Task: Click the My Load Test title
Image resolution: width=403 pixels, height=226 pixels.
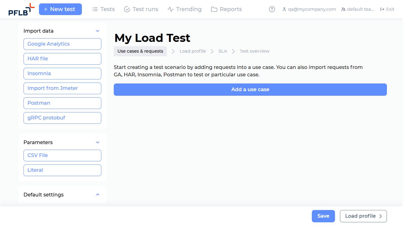Action: [152, 38]
